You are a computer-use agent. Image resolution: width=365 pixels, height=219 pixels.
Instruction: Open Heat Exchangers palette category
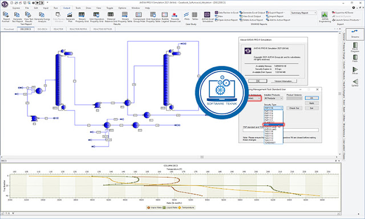pos(343,90)
